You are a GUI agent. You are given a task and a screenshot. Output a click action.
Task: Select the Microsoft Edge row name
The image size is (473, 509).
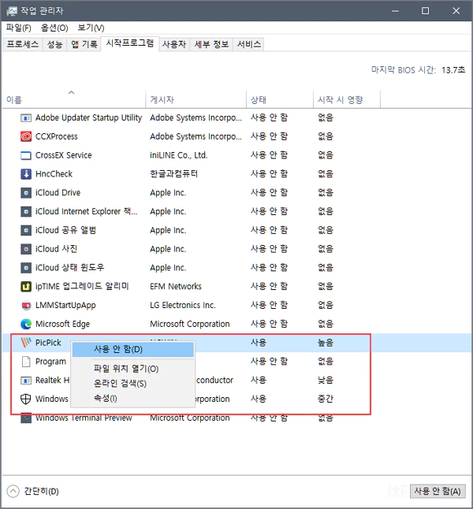coord(63,324)
